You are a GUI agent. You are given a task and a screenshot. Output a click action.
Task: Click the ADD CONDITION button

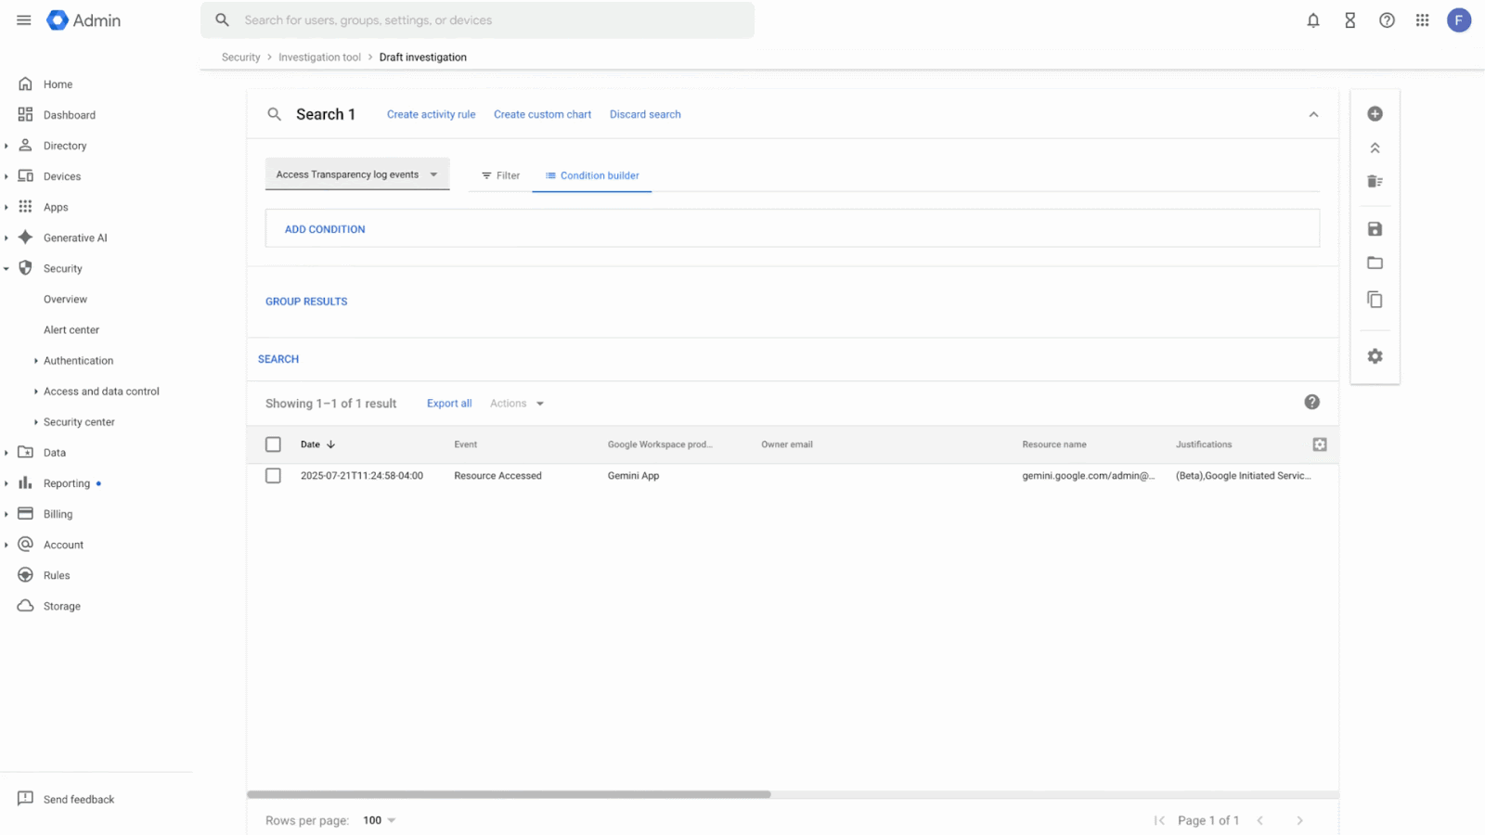click(x=325, y=229)
